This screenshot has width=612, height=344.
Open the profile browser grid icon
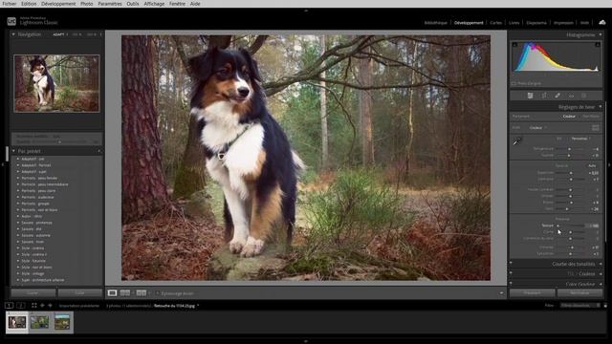[595, 127]
